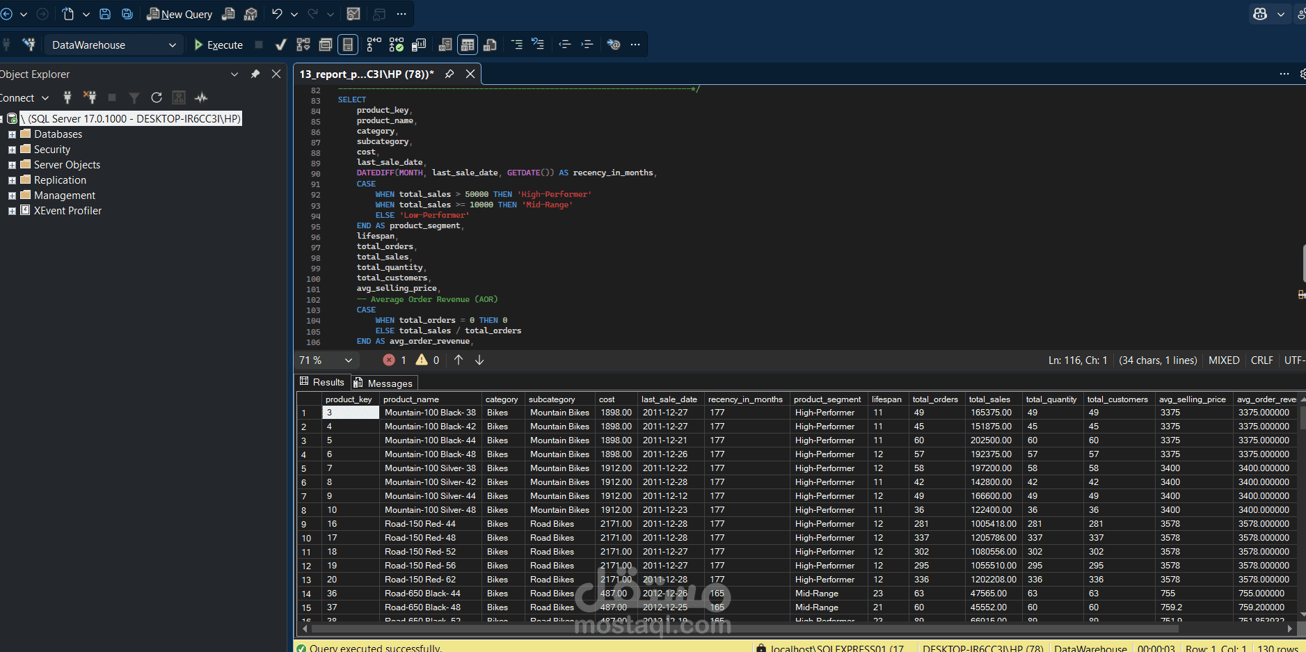Viewport: 1306px width, 652px height.
Task: Pin the 13_report query tab
Action: [449, 74]
